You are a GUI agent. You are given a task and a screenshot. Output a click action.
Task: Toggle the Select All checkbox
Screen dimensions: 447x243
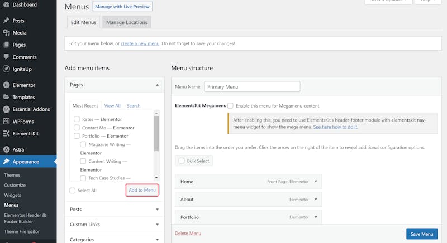click(73, 191)
